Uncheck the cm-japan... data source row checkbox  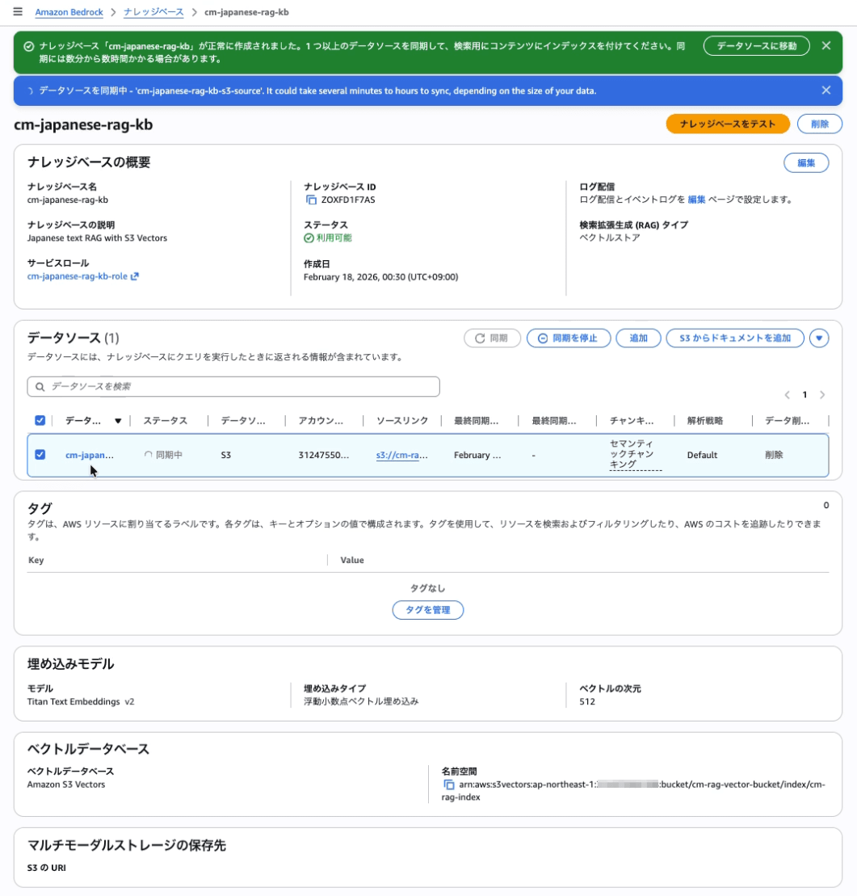[40, 455]
